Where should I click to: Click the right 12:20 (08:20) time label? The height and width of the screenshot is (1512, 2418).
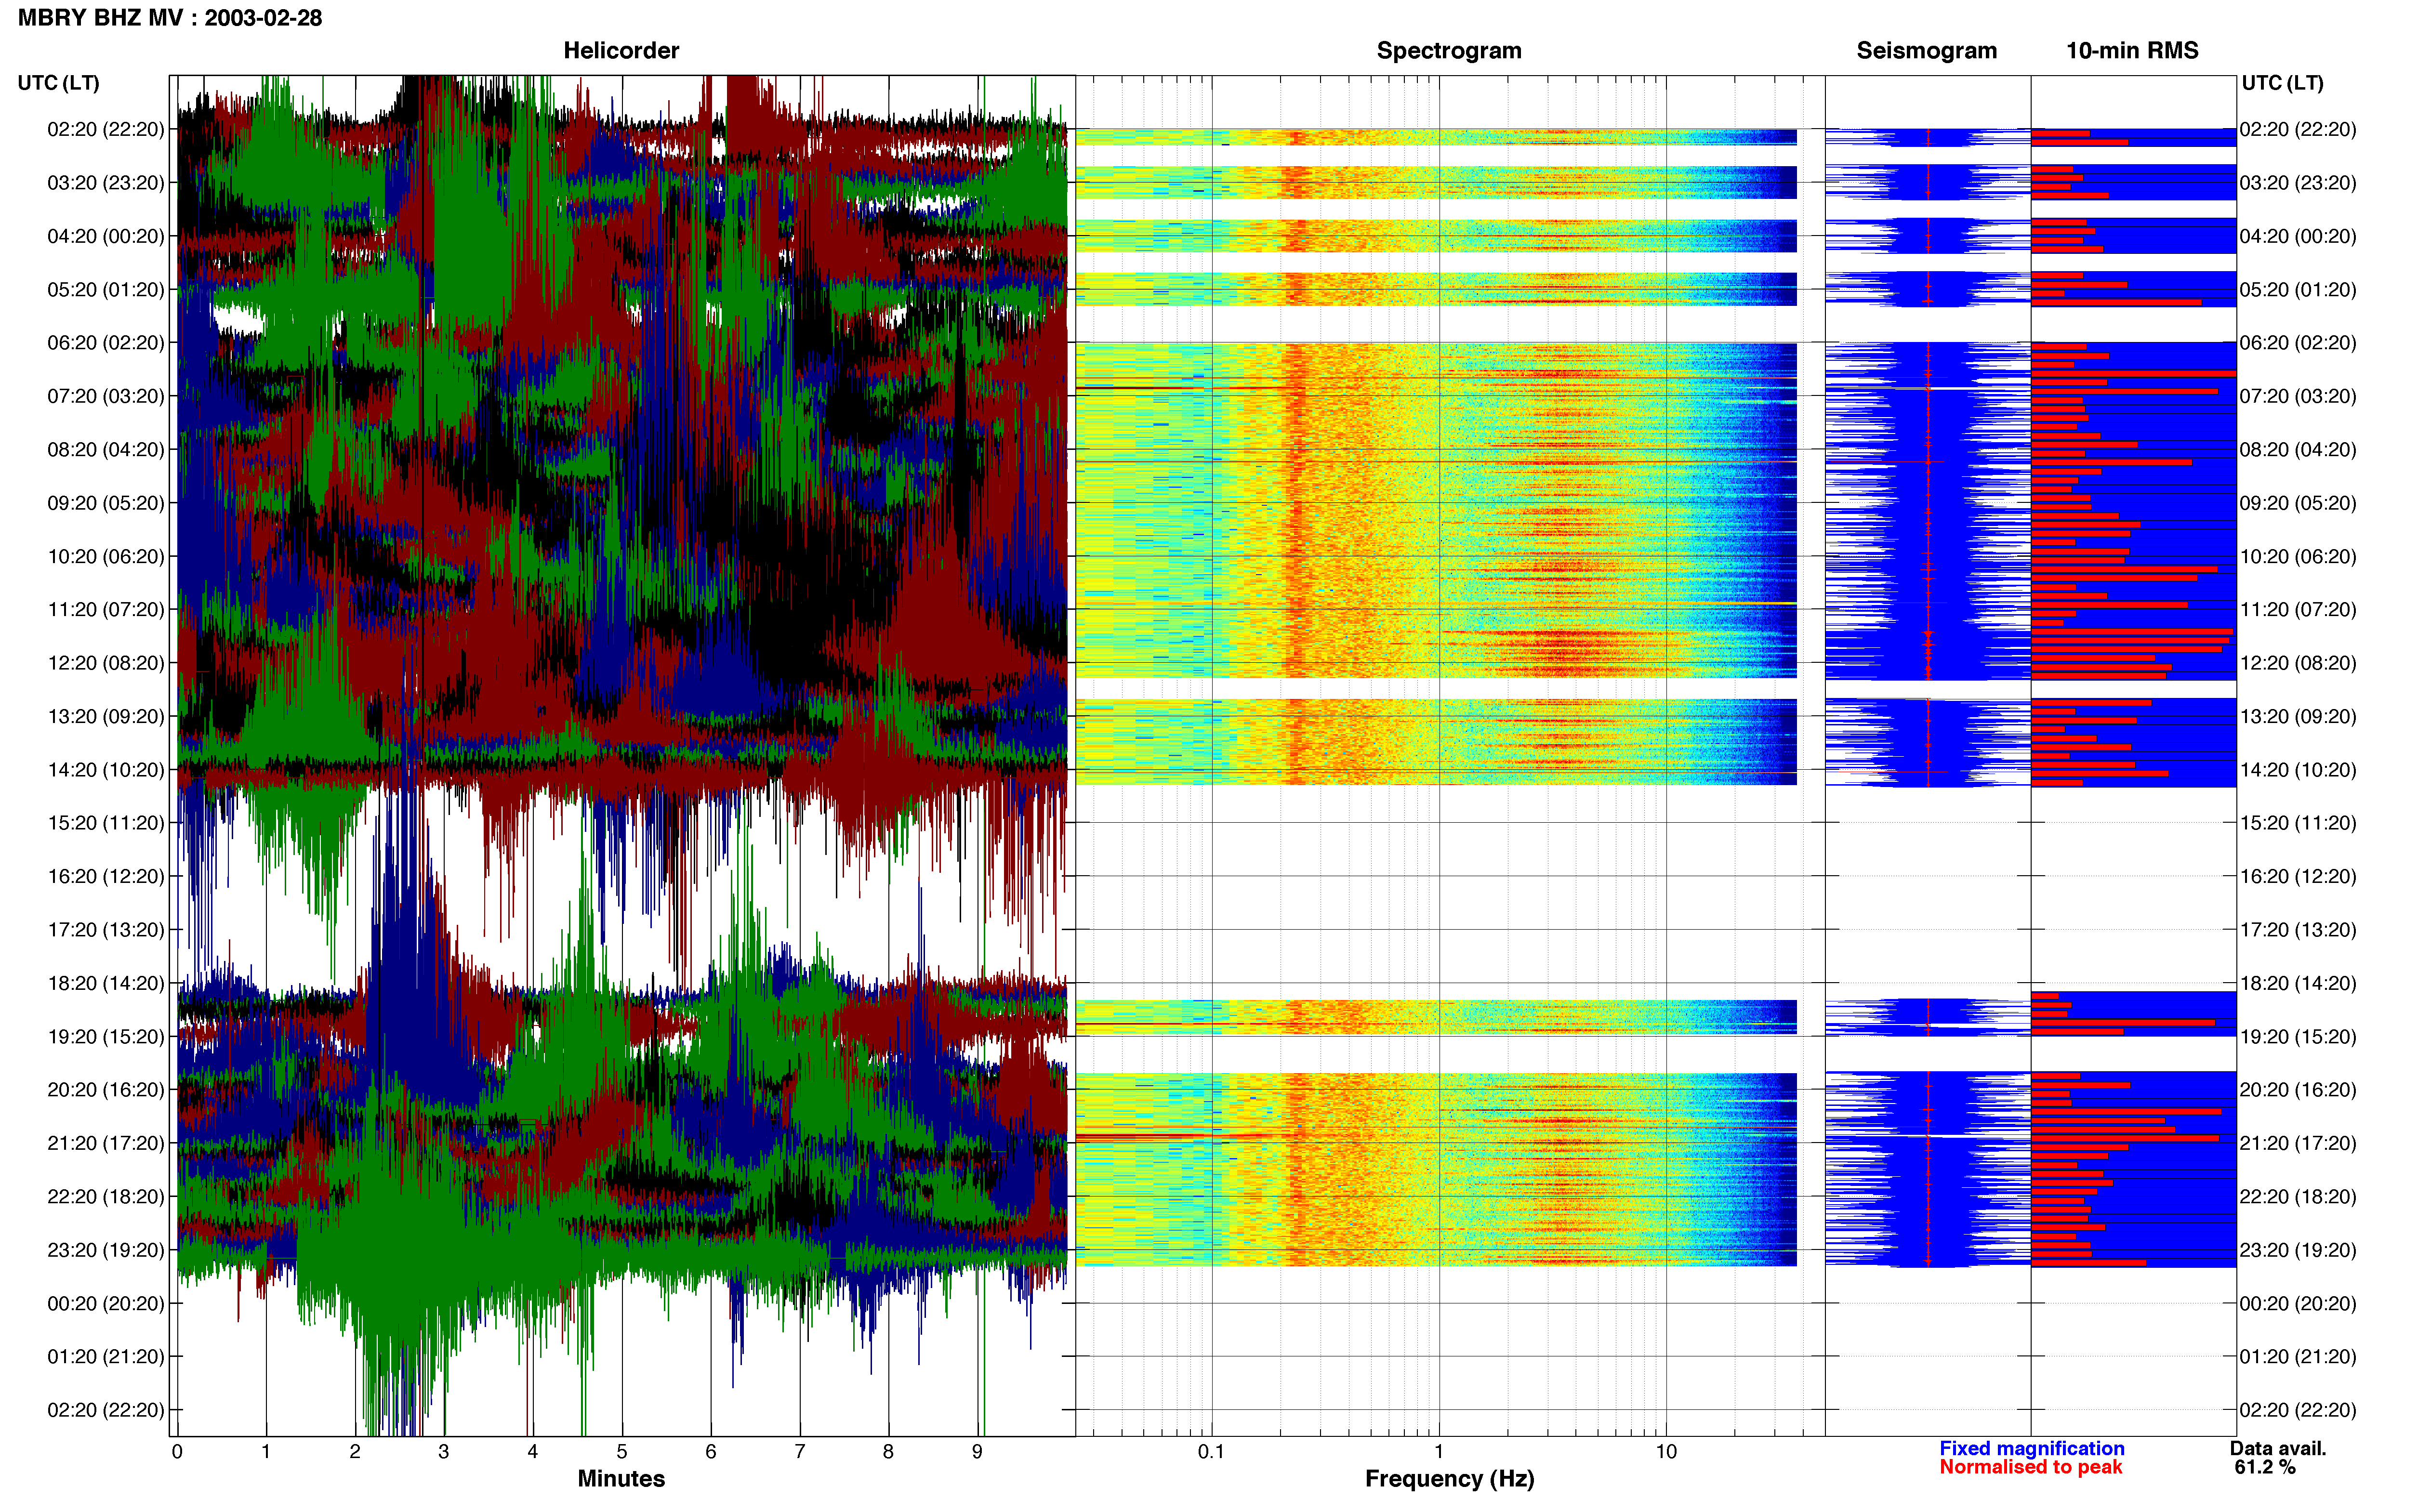[2298, 663]
